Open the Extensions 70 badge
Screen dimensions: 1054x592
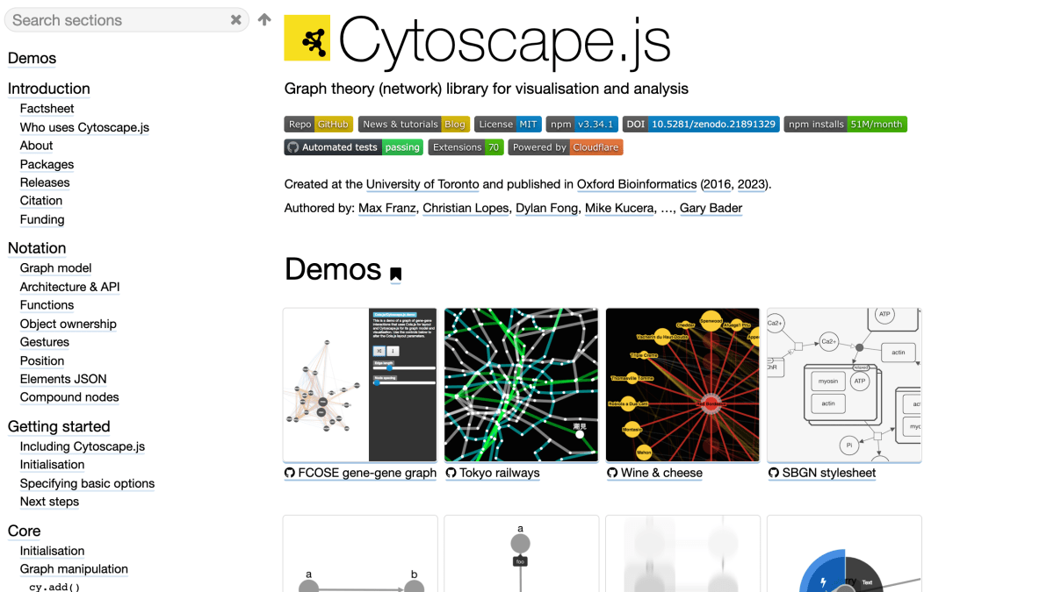tap(466, 147)
